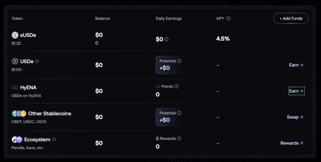321x162 pixels.
Task: Click info icon beside sUSDe daily earnings
Action: [x=166, y=39]
